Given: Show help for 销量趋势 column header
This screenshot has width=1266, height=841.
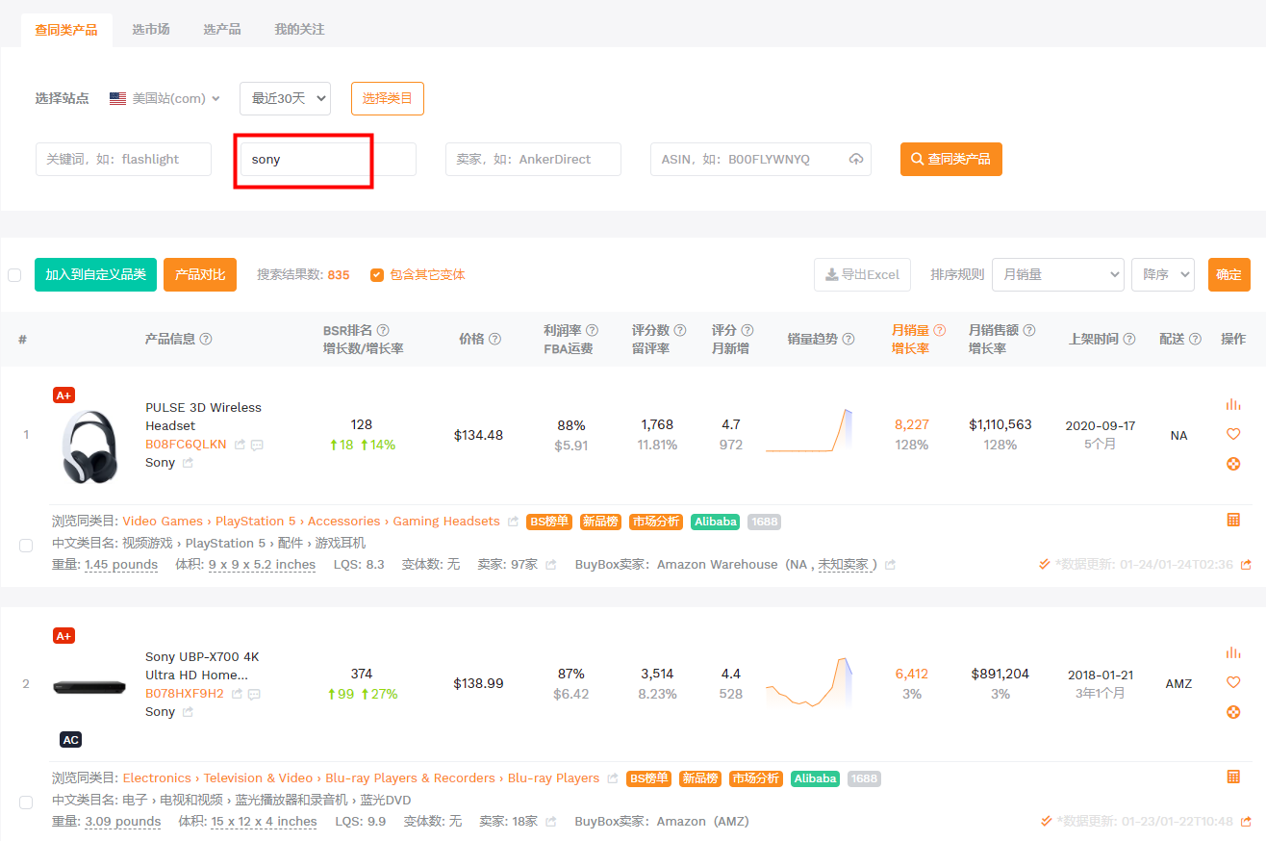Looking at the screenshot, I should pos(848,339).
